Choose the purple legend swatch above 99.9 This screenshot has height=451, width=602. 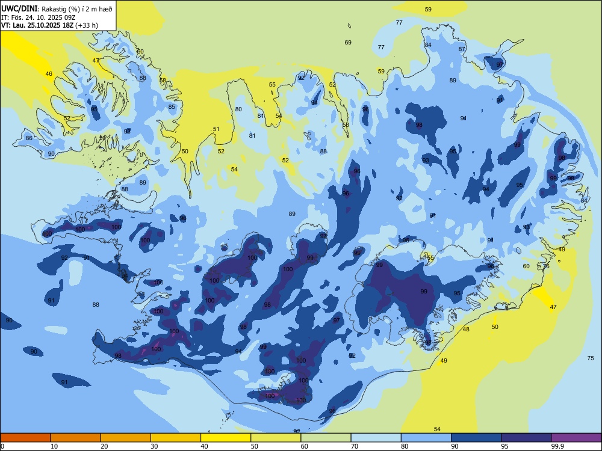[x=576, y=438]
